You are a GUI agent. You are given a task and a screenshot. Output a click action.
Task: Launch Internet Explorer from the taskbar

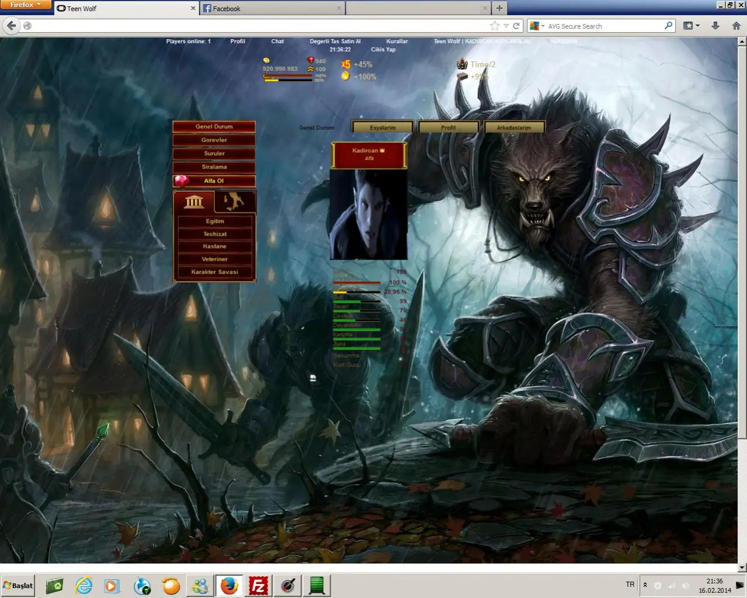point(84,586)
